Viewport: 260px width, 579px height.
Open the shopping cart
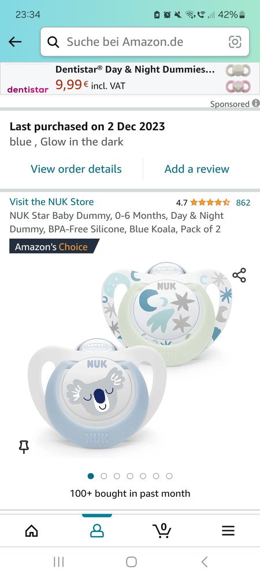pyautogui.click(x=162, y=530)
